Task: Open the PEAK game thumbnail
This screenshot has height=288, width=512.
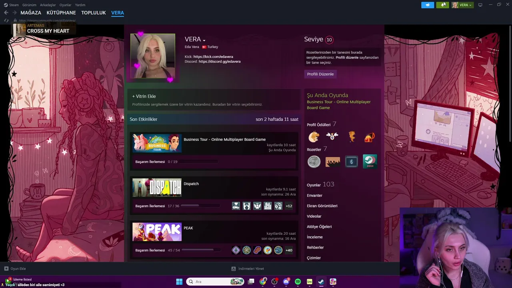Action: pos(157,232)
